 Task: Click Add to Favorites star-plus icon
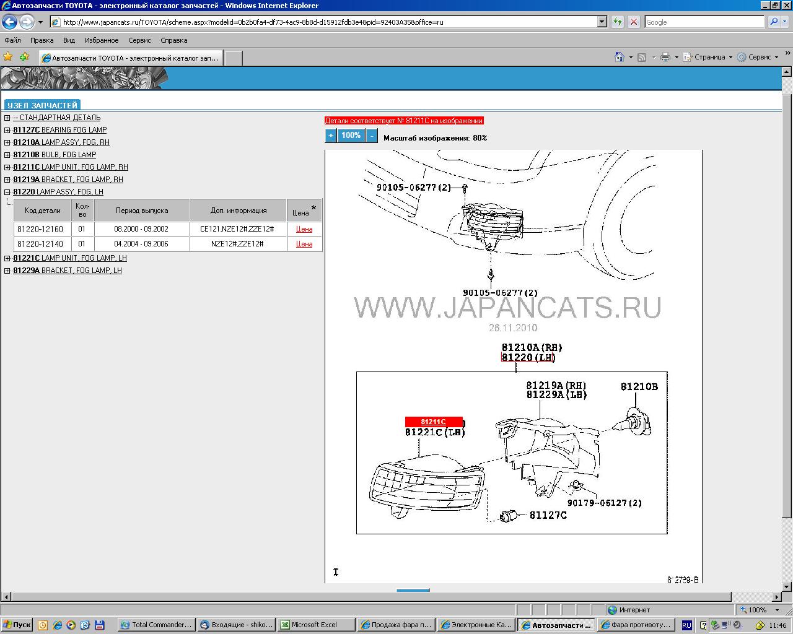click(x=24, y=57)
